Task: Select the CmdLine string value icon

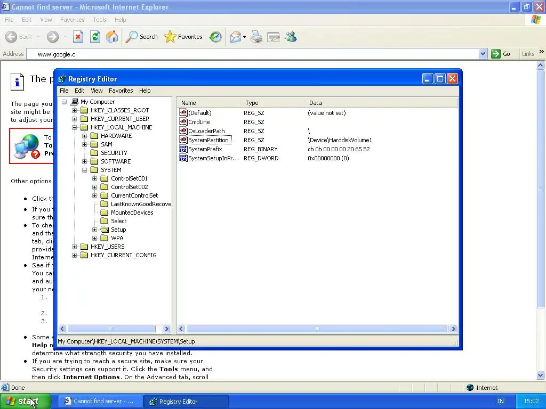Action: point(183,121)
